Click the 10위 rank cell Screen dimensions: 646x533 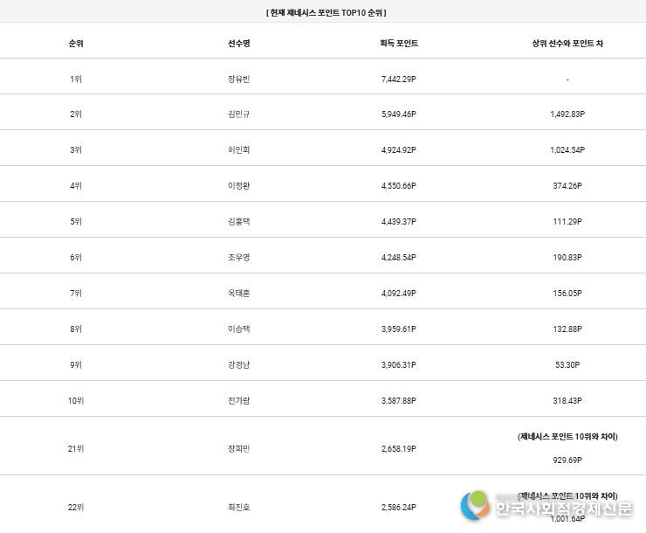76,401
